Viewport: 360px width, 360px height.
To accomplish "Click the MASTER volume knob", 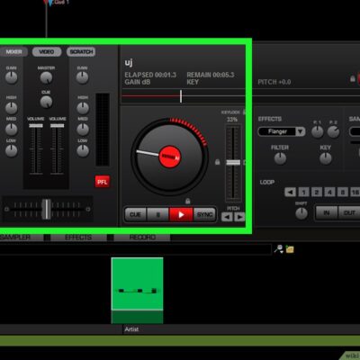I will pos(46,77).
